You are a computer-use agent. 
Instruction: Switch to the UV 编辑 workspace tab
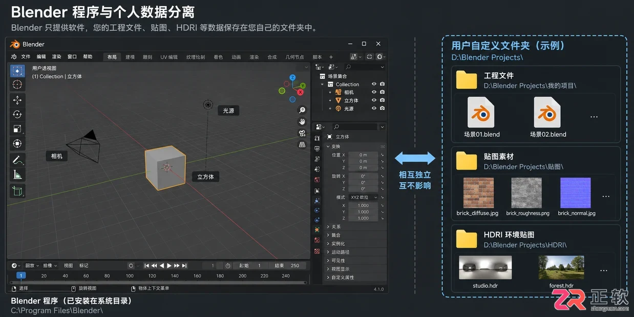coord(169,57)
